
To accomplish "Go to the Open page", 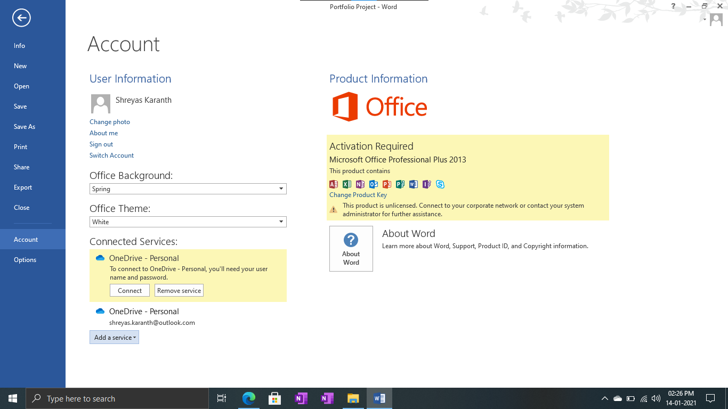I will [x=33, y=86].
